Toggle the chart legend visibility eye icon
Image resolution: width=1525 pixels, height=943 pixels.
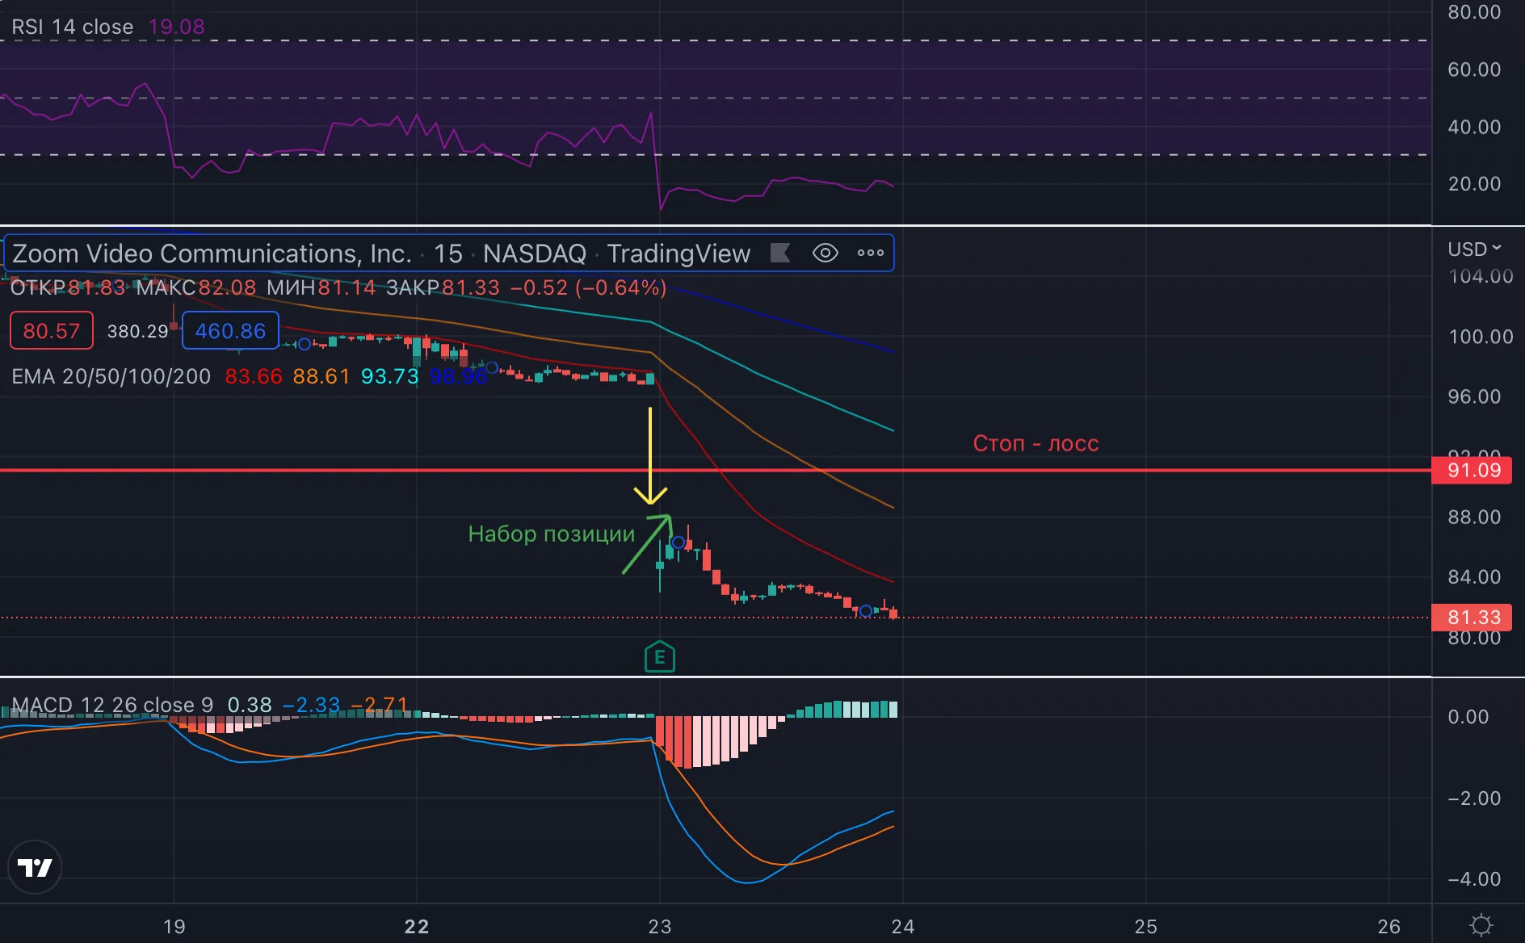[x=825, y=253]
